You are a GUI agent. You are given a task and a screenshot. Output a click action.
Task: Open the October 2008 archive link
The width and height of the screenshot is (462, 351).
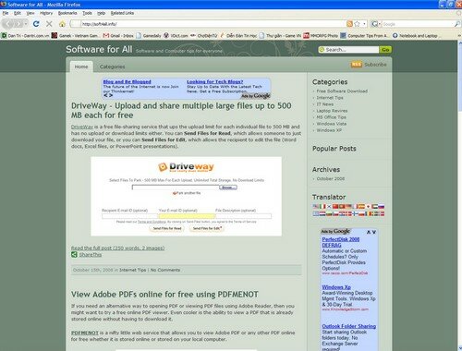click(x=331, y=178)
